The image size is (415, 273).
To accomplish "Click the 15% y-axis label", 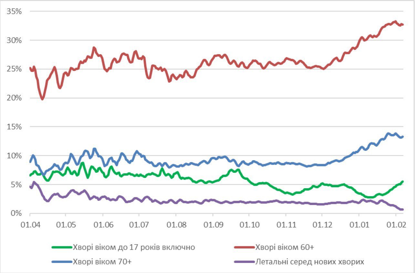I will point(14,127).
